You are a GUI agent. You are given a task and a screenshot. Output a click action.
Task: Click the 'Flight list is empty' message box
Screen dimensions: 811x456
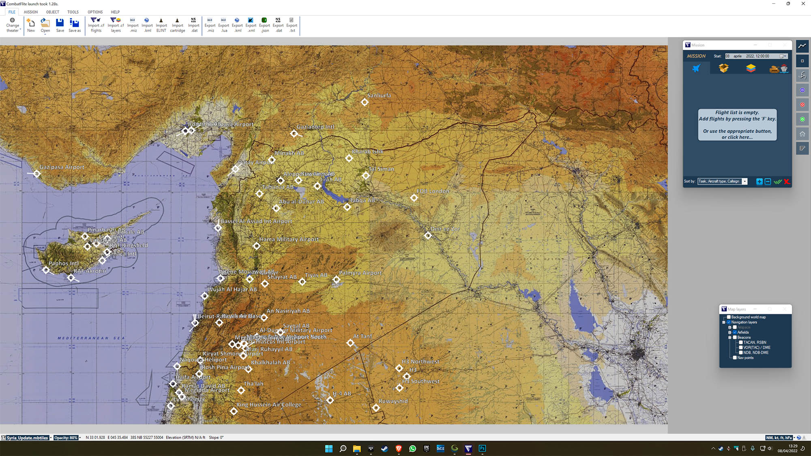tap(737, 125)
